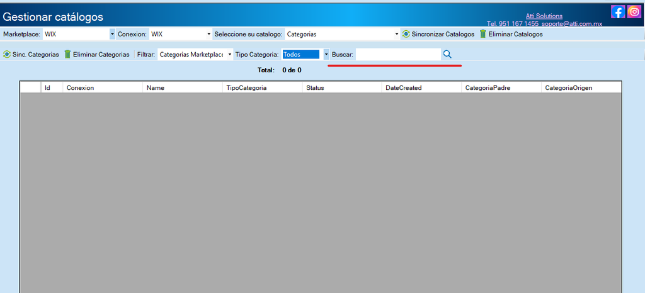
Task: Click Sinc. Categorias sync icon
Action: coord(6,54)
